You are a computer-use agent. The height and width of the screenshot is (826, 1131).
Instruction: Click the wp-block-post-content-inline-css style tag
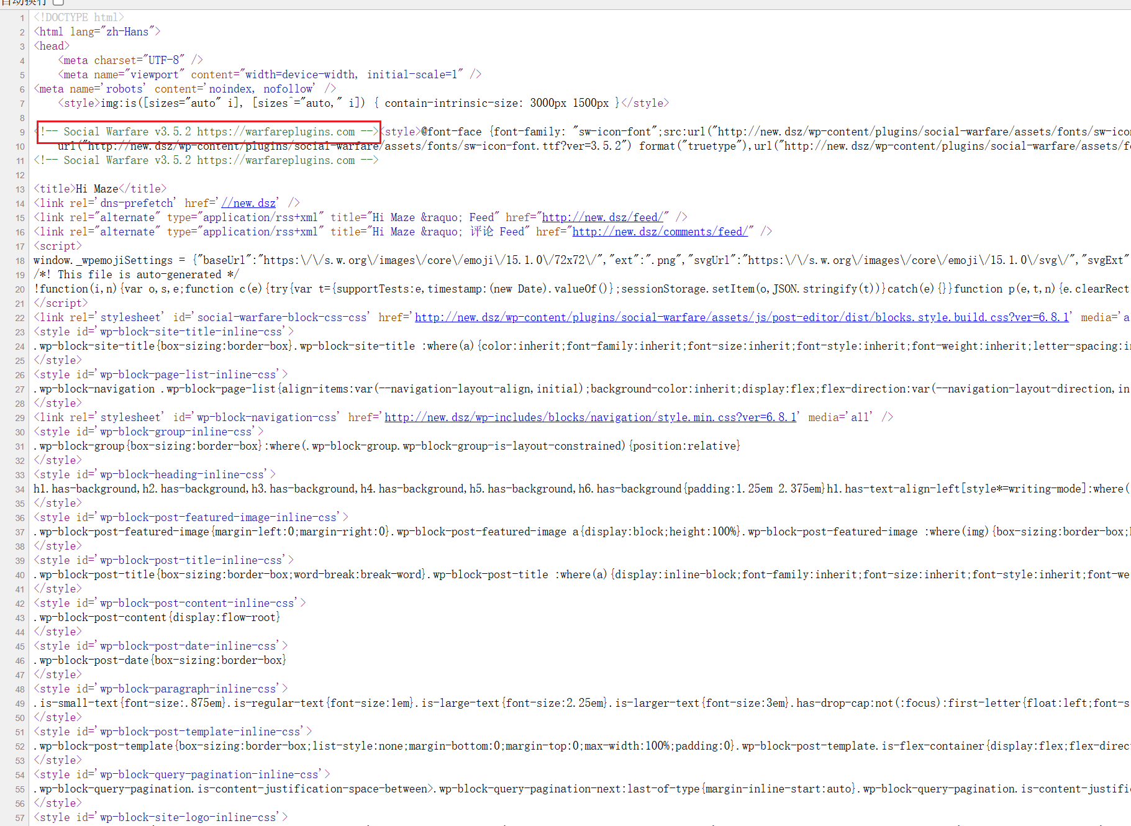170,603
